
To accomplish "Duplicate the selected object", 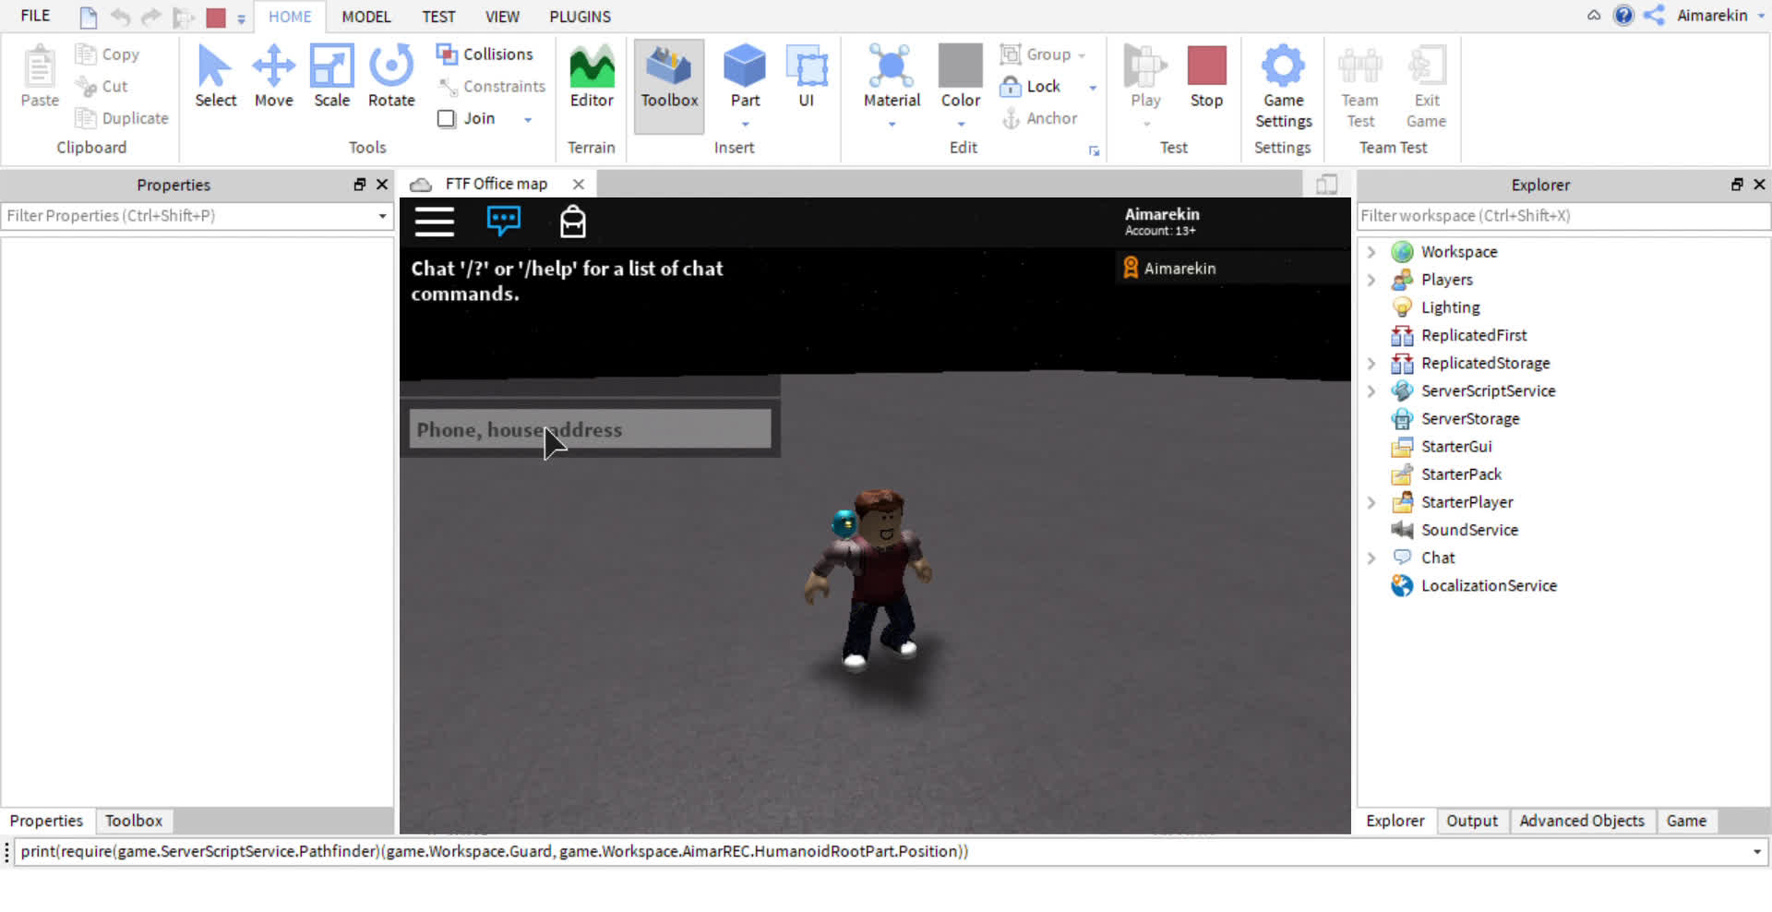I will point(122,118).
